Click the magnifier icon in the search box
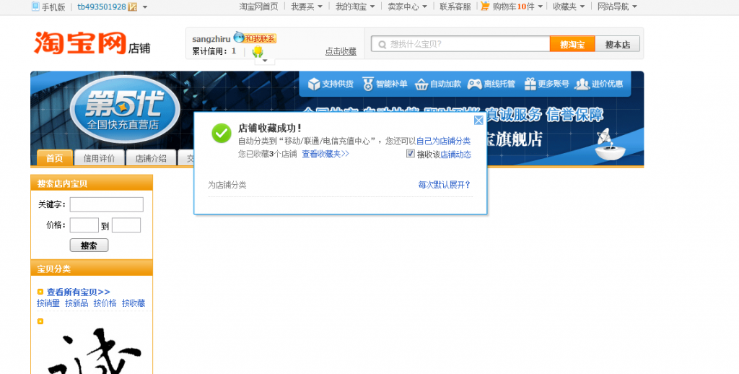Image resolution: width=739 pixels, height=374 pixels. (x=382, y=44)
